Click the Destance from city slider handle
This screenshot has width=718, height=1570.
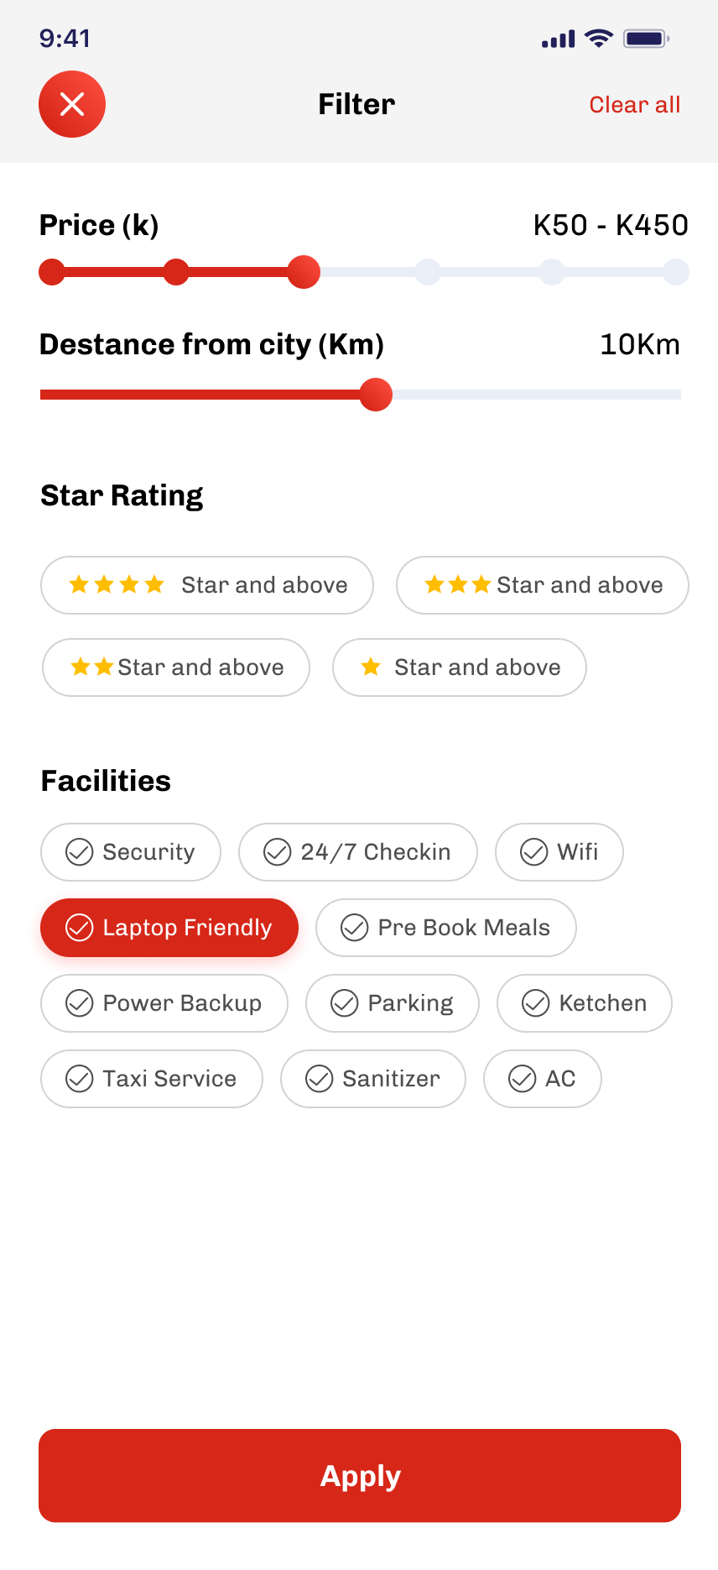(376, 395)
